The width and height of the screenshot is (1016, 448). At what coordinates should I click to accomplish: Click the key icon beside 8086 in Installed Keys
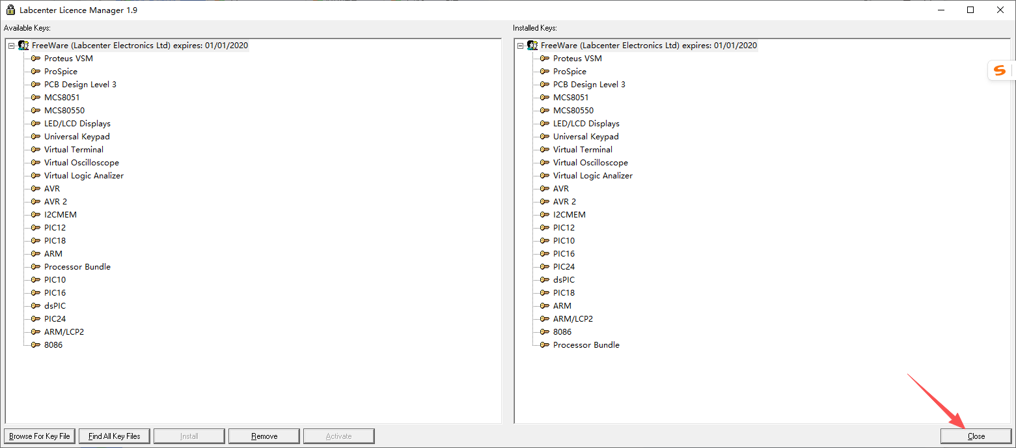(545, 332)
